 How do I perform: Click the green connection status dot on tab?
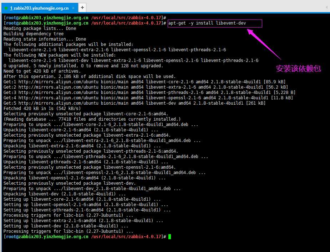pyautogui.click(x=6, y=8)
